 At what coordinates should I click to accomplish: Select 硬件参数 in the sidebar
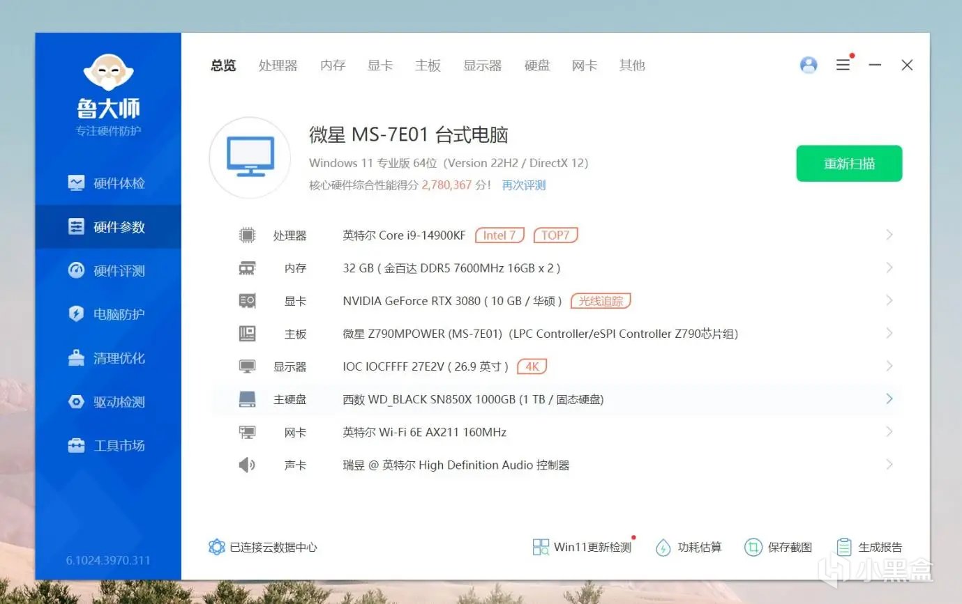(108, 227)
